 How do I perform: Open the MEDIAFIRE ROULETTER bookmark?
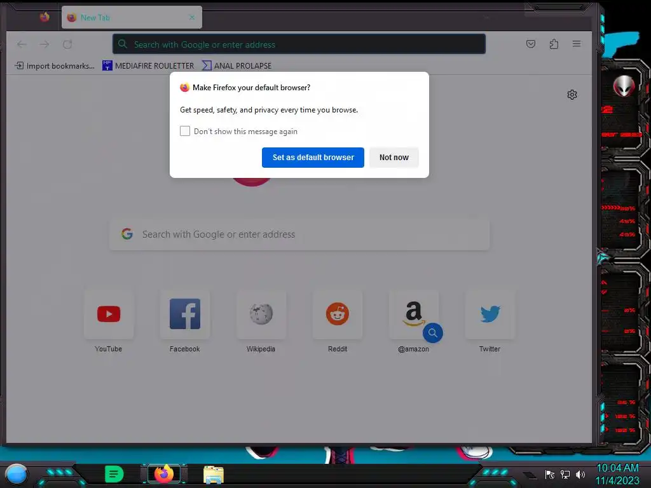pos(148,65)
